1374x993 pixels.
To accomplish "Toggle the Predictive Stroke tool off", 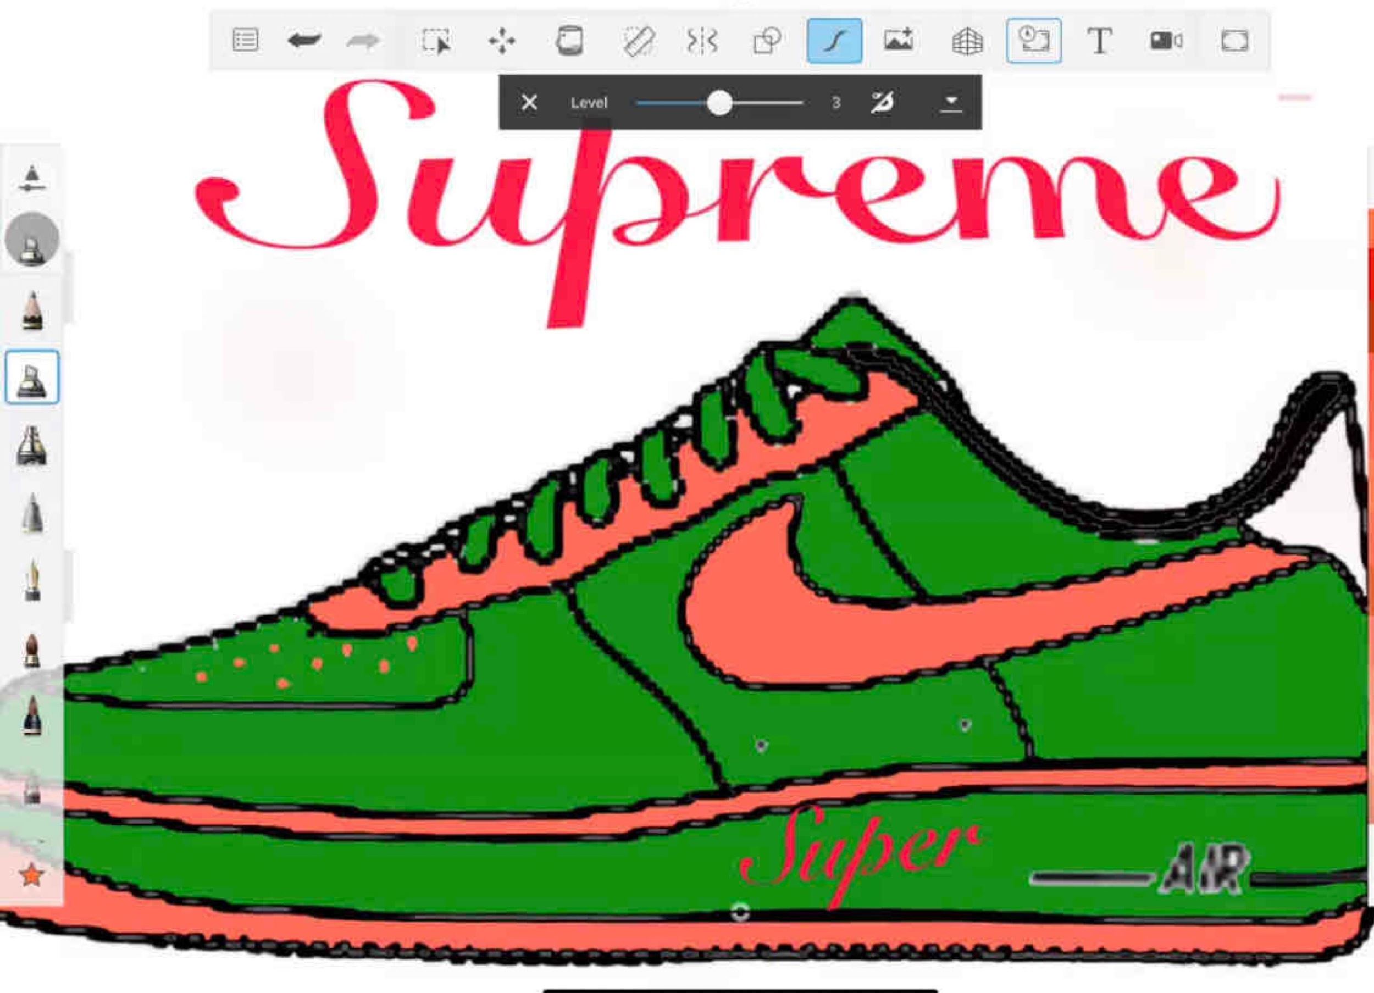I will pos(834,41).
